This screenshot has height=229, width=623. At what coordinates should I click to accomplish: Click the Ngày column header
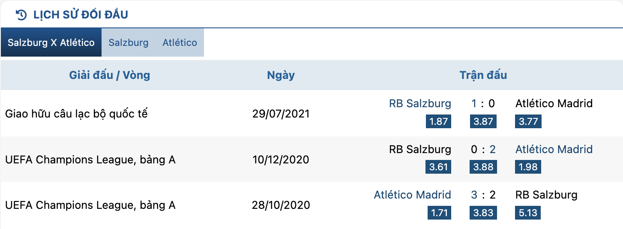coord(281,75)
